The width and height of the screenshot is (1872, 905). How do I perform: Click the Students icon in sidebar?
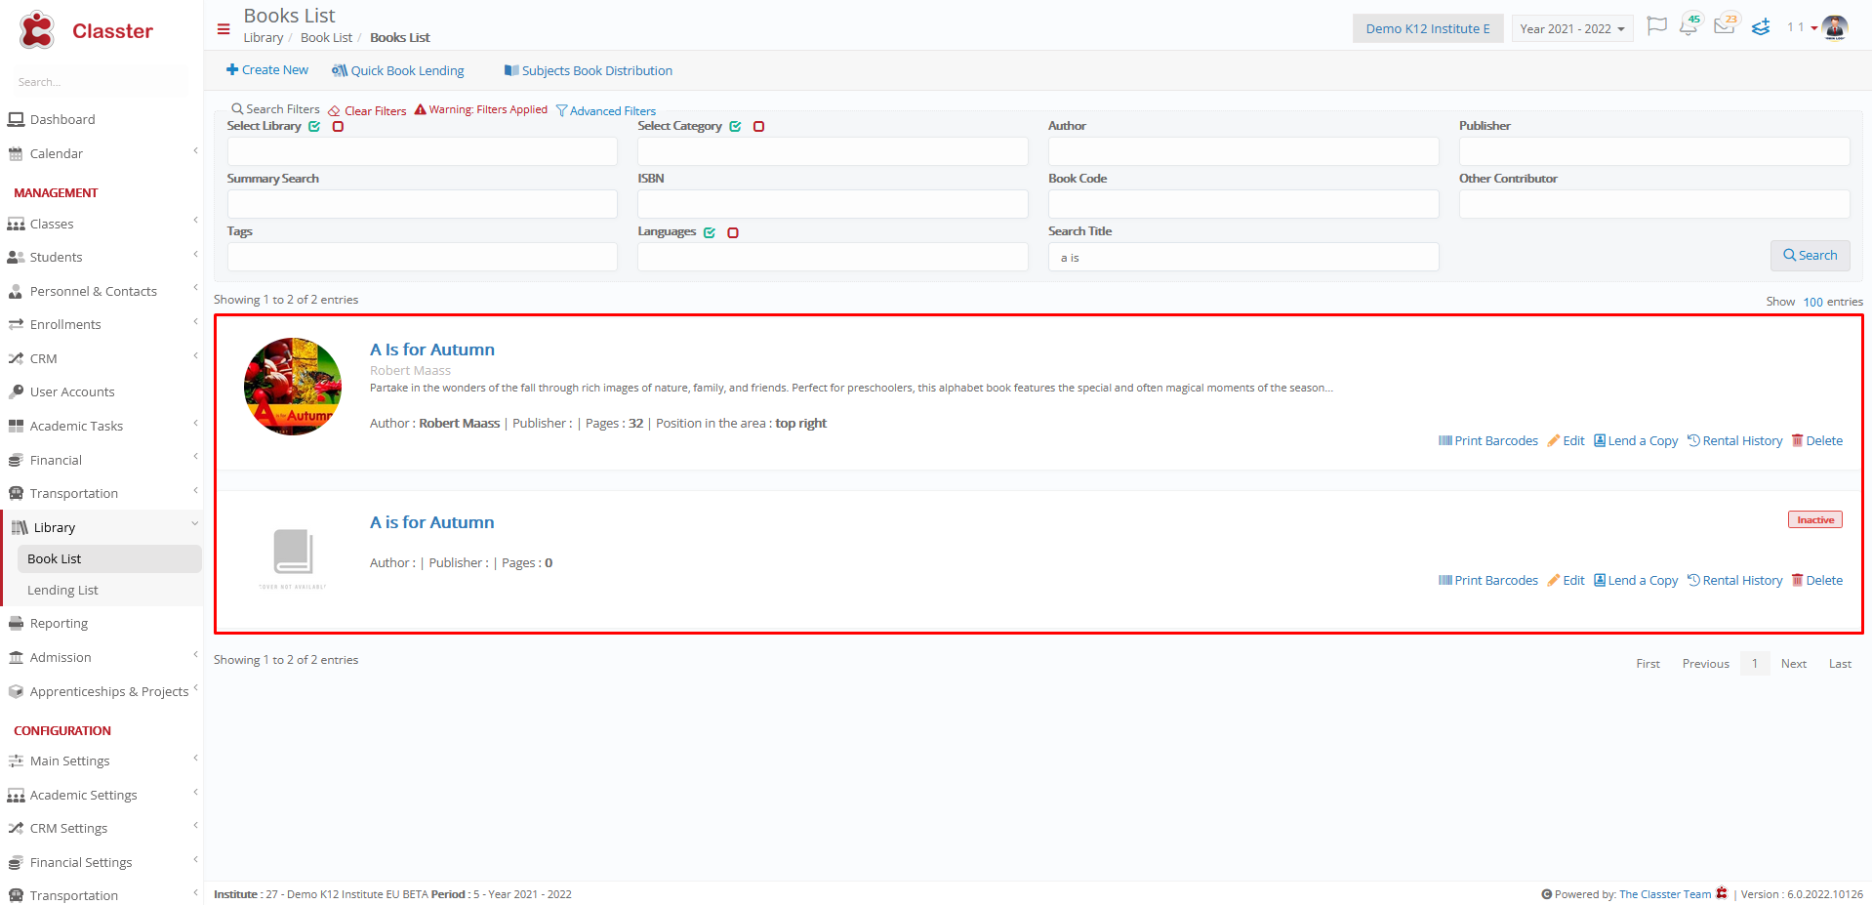coord(16,257)
